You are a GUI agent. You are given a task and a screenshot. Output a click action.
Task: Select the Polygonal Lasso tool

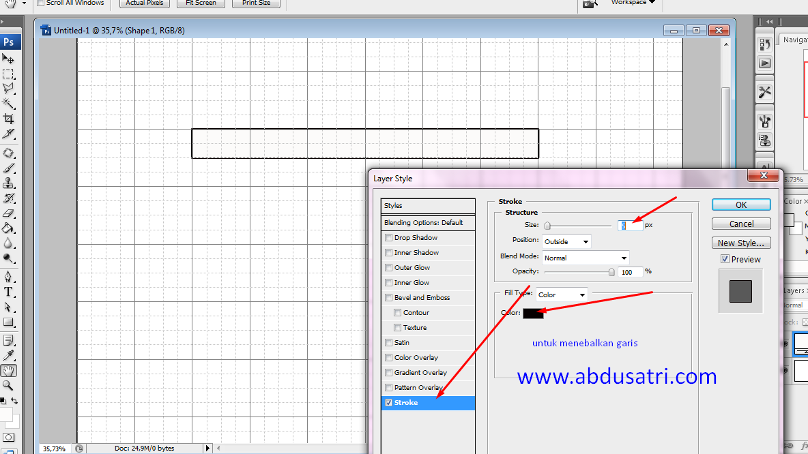point(8,89)
